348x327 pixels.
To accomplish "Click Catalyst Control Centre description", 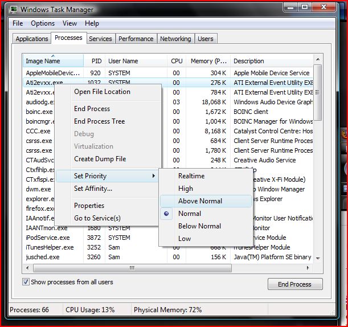I will coord(273,131).
